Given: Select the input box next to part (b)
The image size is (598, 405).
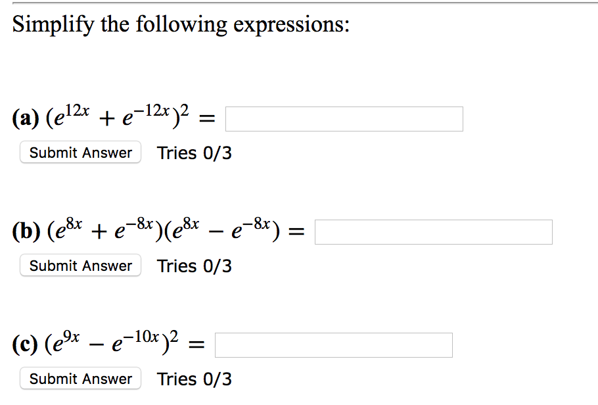Looking at the screenshot, I should (433, 231).
